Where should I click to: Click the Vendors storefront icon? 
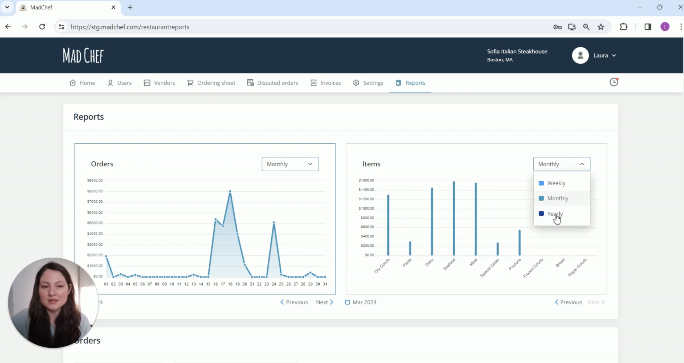click(147, 82)
